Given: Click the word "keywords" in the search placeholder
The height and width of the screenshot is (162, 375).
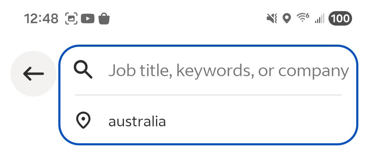Looking at the screenshot, I should [214, 71].
